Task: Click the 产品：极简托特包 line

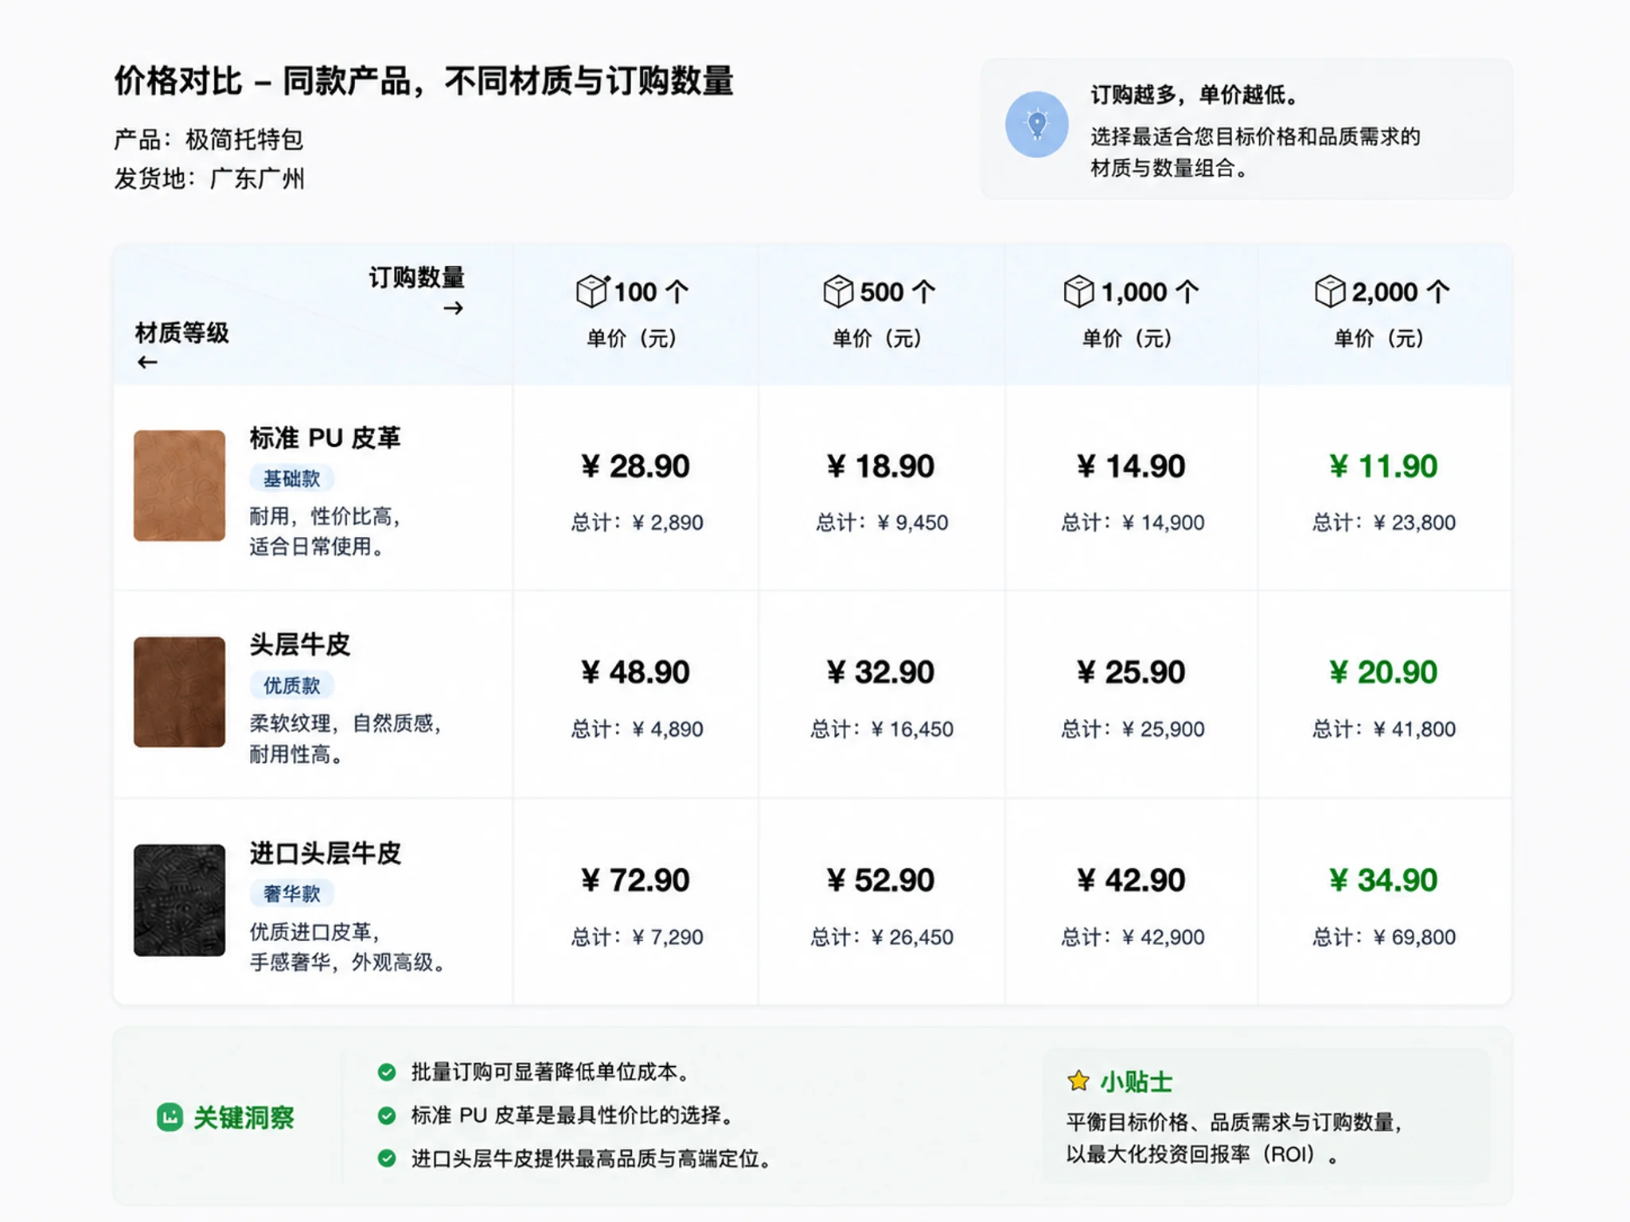Action: [209, 140]
